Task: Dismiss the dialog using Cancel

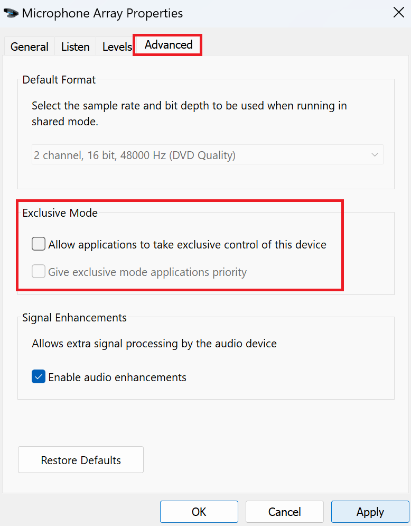Action: 284,511
